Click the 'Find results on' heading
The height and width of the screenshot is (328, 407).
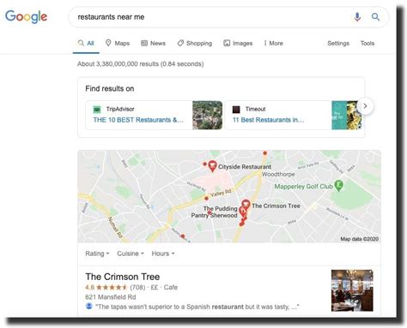[x=110, y=89]
